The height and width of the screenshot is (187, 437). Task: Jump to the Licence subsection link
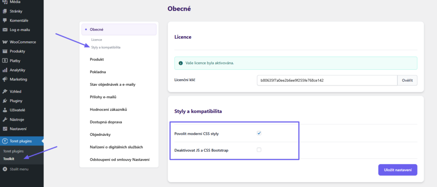96,40
